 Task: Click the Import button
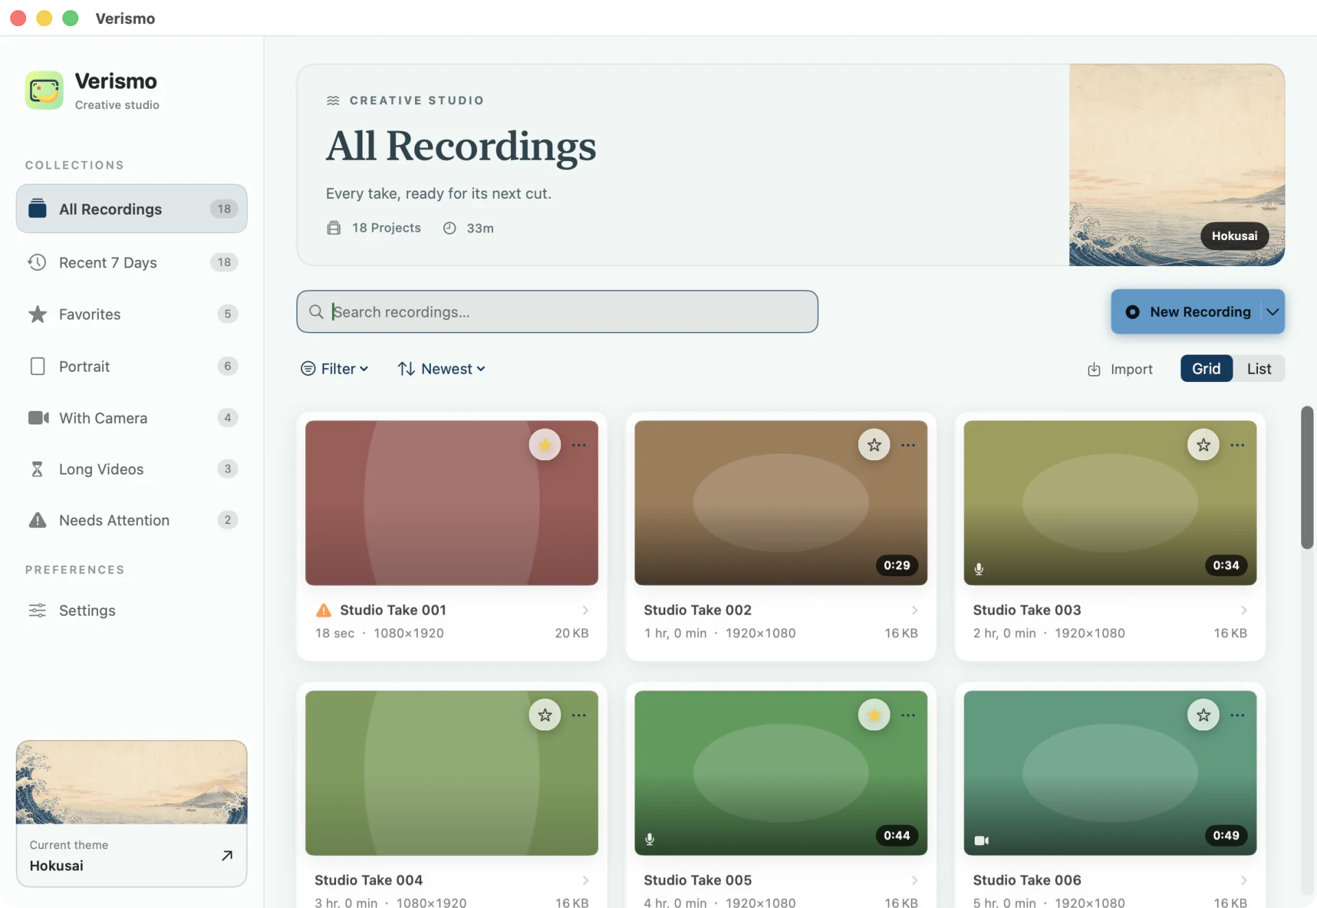[x=1120, y=369]
